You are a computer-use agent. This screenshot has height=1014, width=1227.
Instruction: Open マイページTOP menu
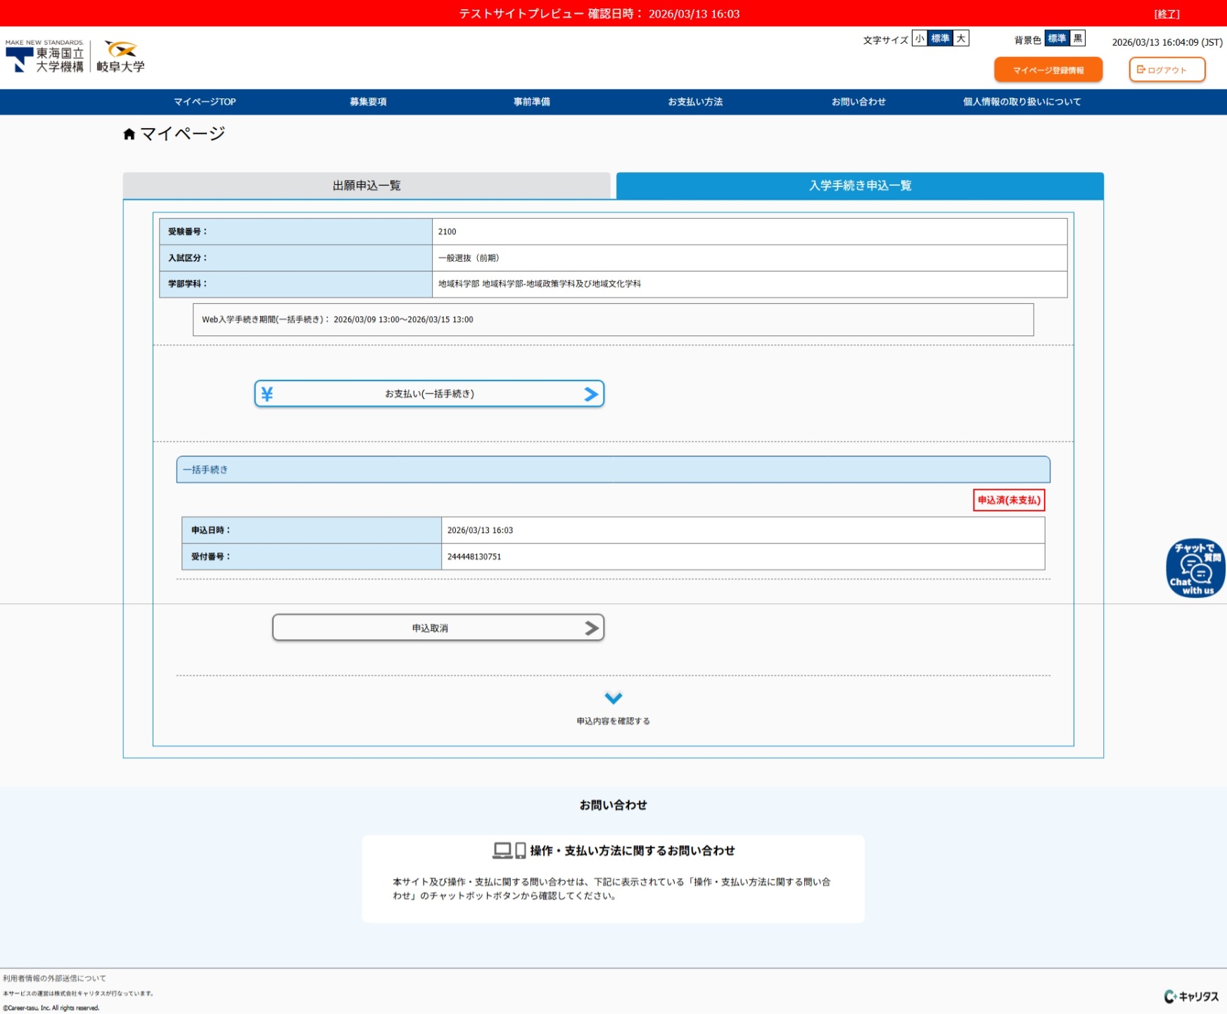pos(205,102)
